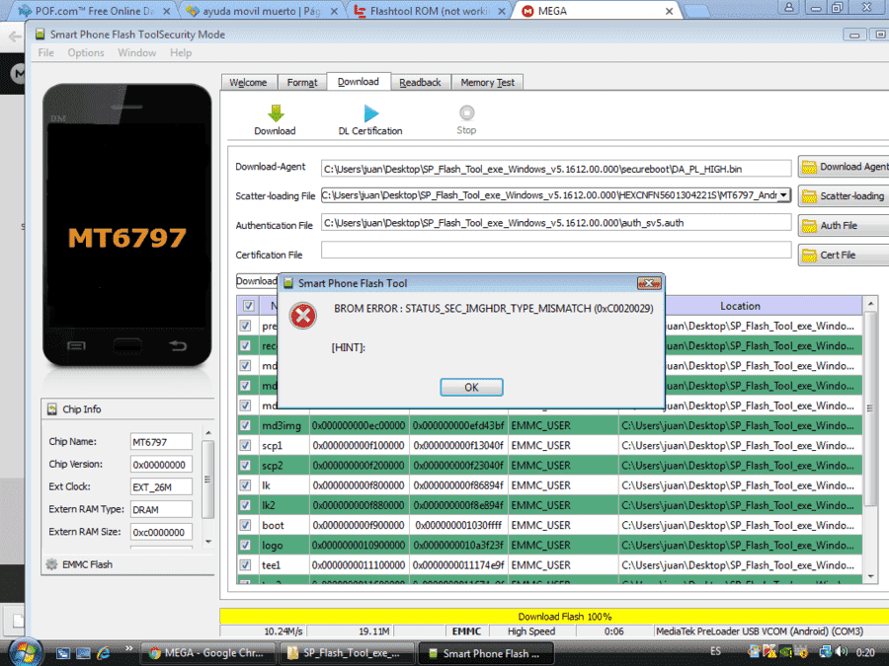Click the volume icon in system tray
The height and width of the screenshot is (666, 889).
pyautogui.click(x=842, y=652)
